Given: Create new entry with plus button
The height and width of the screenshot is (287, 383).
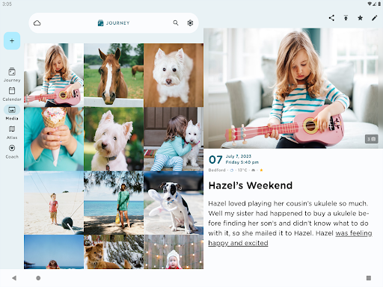Looking at the screenshot, I should tap(12, 41).
